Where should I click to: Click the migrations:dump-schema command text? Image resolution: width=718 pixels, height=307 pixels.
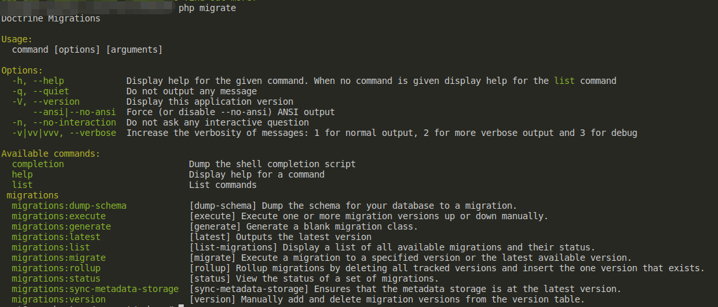[x=69, y=206]
